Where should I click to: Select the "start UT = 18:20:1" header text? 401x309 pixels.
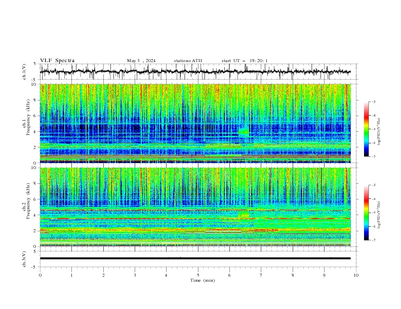point(245,61)
